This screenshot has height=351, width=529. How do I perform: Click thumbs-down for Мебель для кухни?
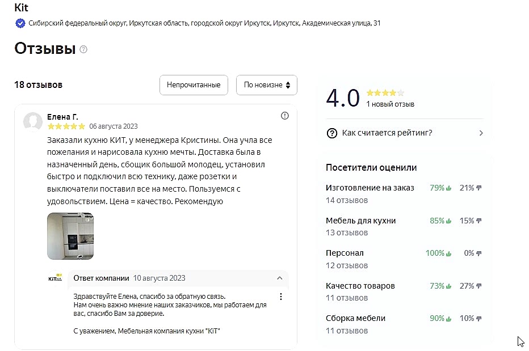478,221
